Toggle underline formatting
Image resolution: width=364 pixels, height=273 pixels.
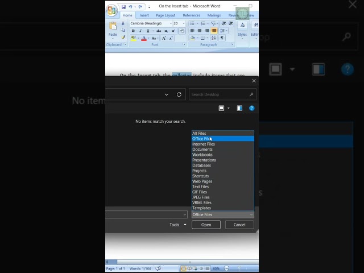148,31
